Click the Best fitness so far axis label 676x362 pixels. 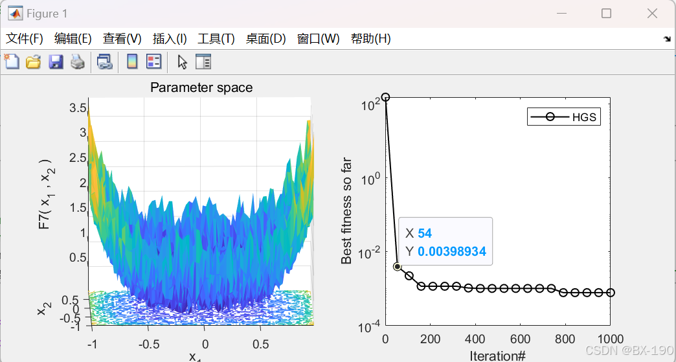(x=346, y=211)
